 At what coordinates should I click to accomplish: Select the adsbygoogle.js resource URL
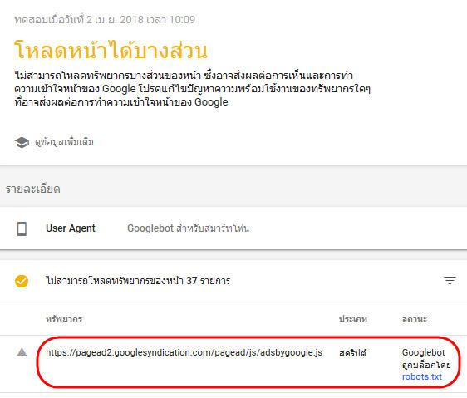point(184,353)
